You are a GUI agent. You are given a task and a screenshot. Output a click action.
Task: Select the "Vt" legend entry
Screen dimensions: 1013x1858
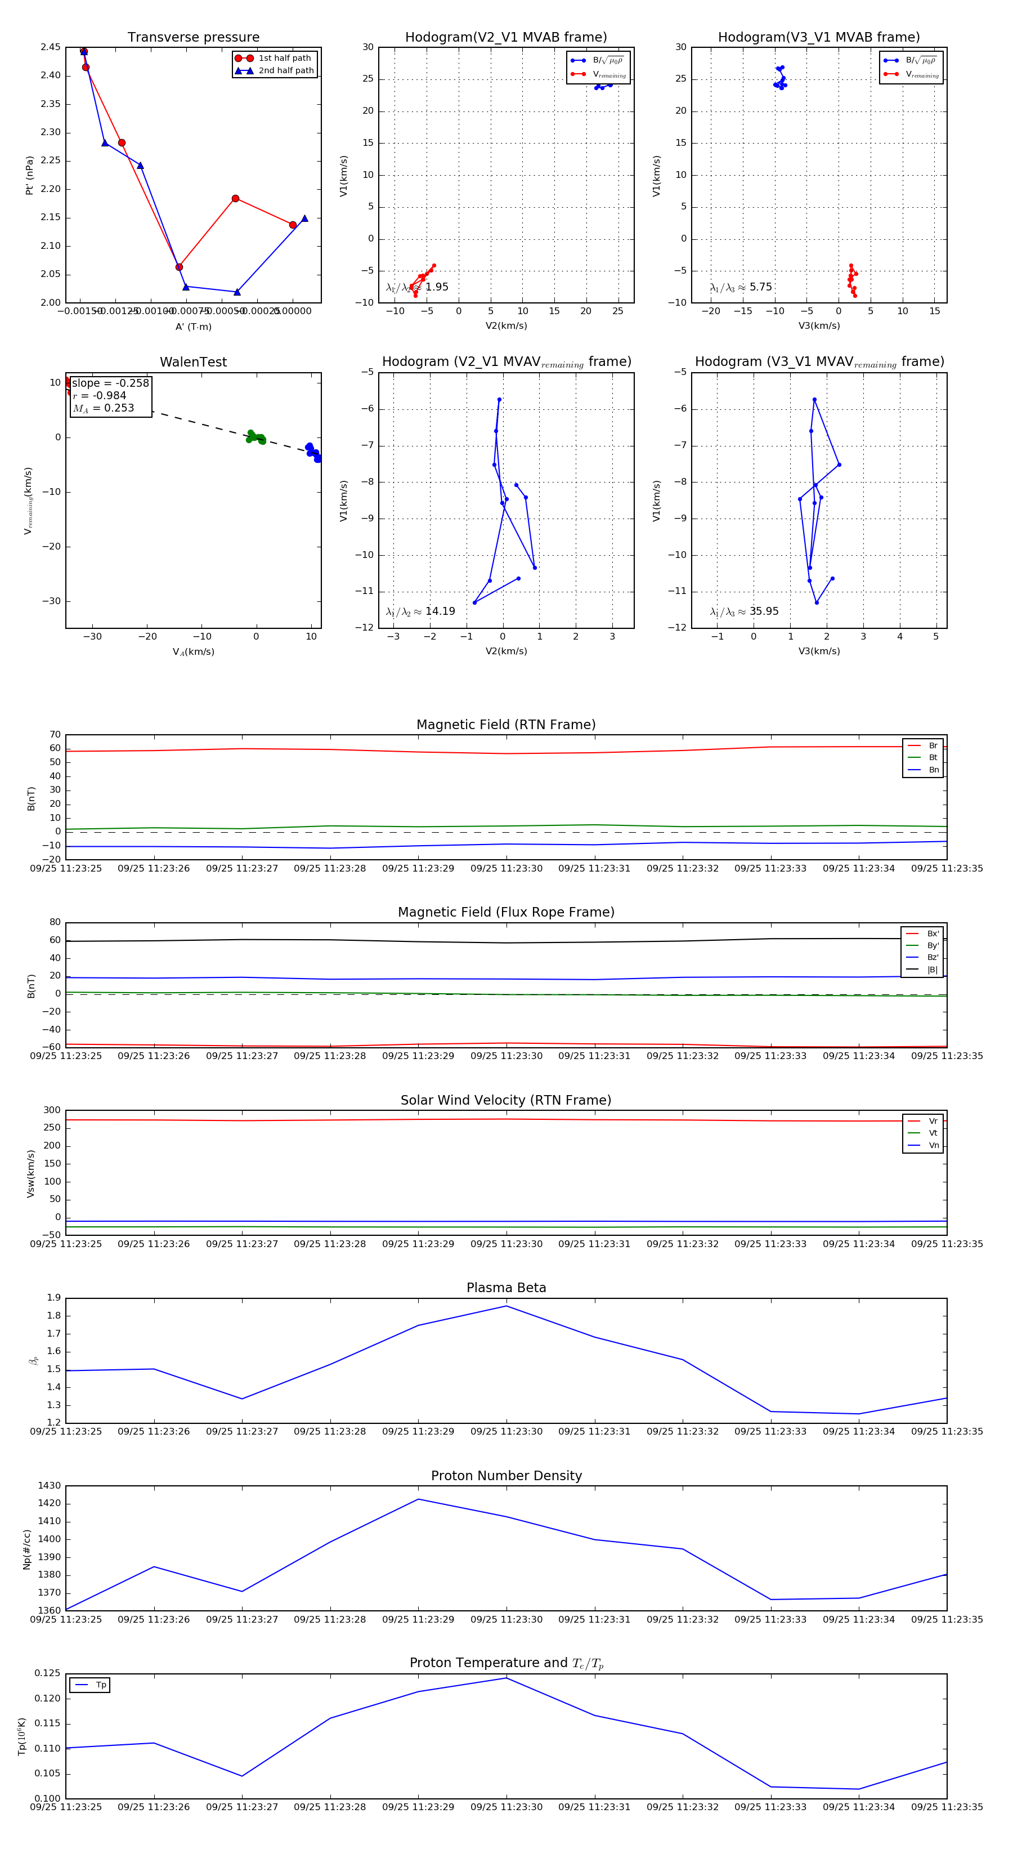coord(923,1133)
